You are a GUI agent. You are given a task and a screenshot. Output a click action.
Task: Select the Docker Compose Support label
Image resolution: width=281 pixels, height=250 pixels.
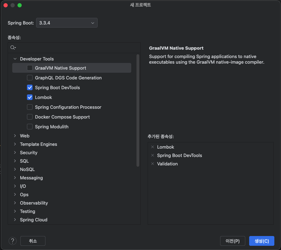click(x=62, y=117)
